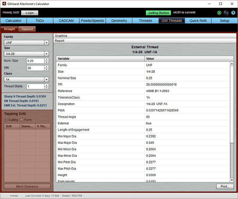Open the Tapered sub-tab
238x199 pixels.
tap(27, 29)
